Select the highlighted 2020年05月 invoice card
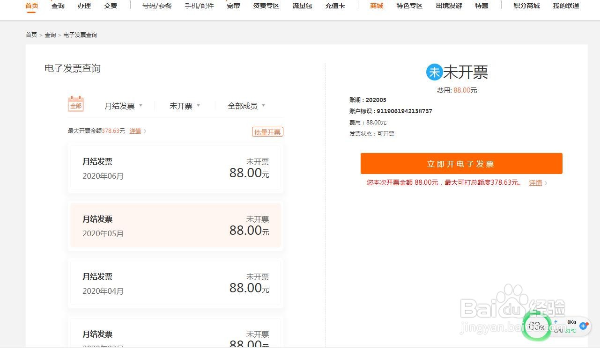This screenshot has height=348, width=600. [175, 226]
